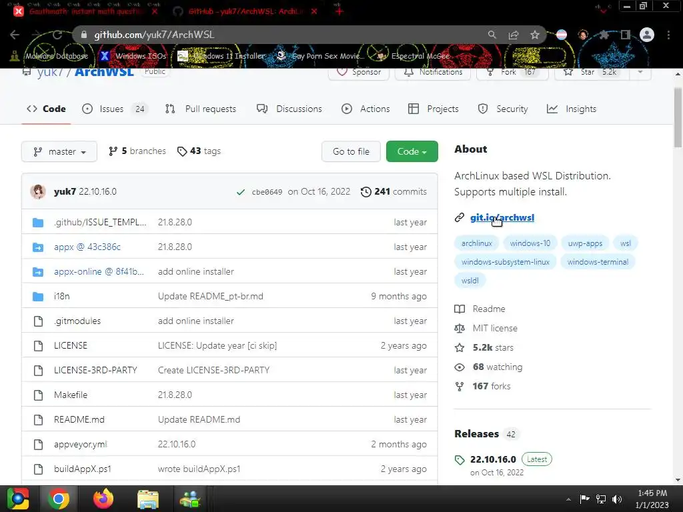Open the Pull requests tab
Screen dimensions: 683x512
[200, 109]
